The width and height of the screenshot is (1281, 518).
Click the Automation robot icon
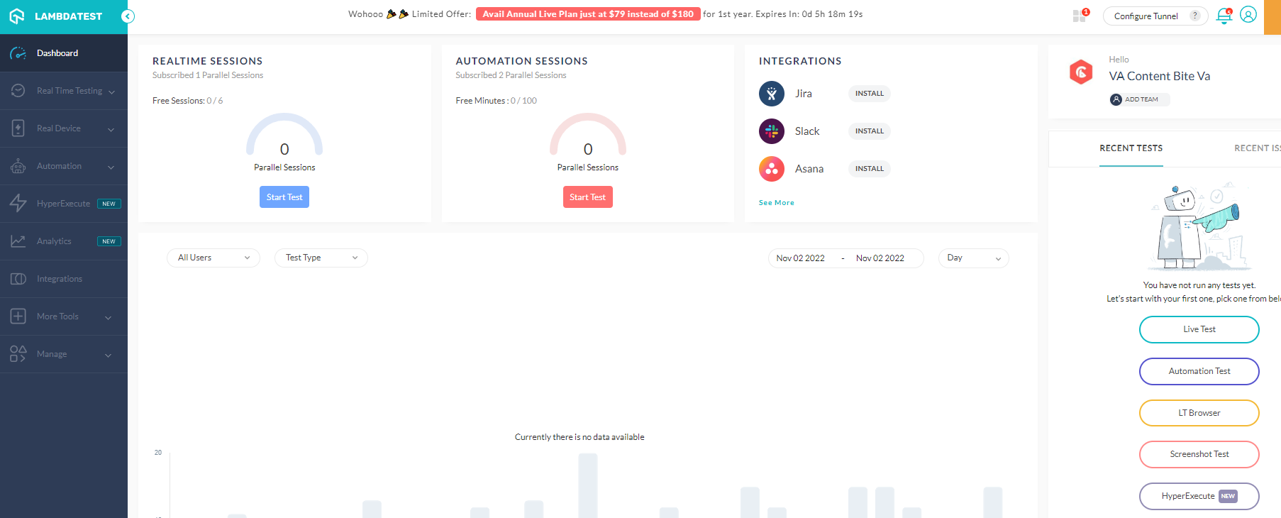18,166
